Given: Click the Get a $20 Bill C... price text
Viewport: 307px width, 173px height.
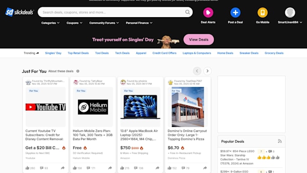Looking at the screenshot, I should [x=42, y=148].
